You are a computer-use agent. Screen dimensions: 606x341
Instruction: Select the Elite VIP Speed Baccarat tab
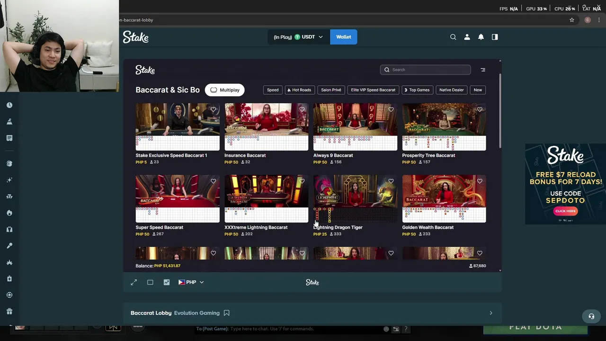coord(373,90)
